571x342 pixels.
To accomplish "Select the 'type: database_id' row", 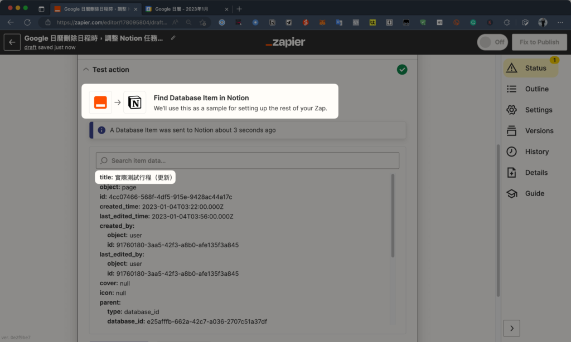I will 133,312.
